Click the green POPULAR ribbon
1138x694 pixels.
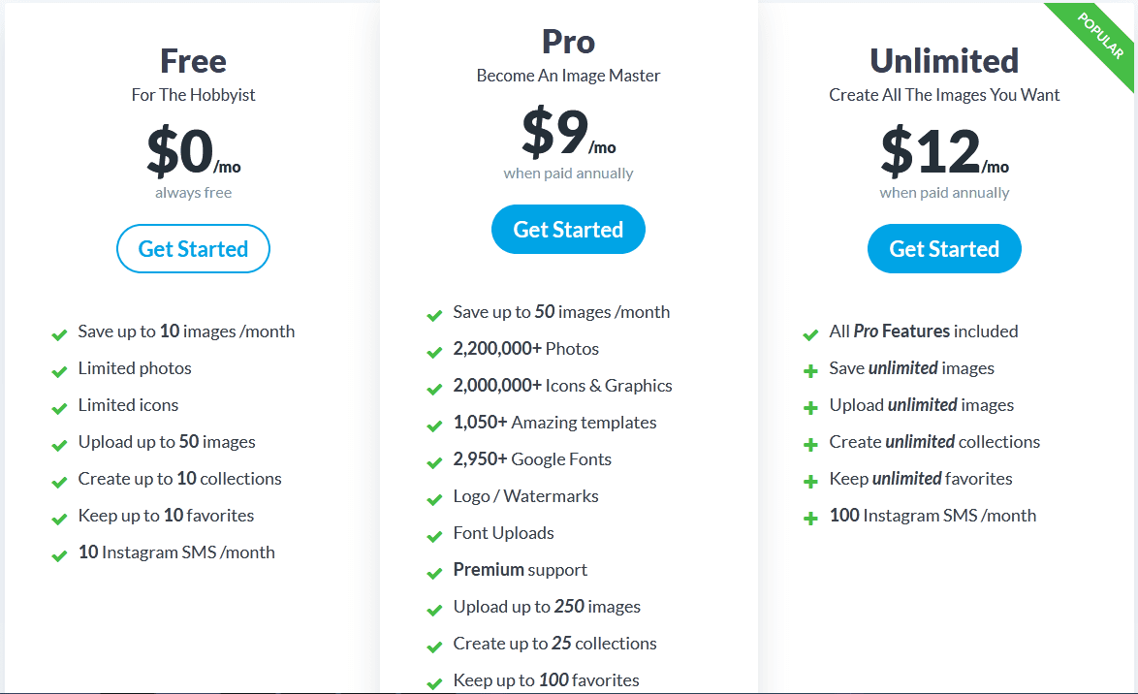point(1100,35)
